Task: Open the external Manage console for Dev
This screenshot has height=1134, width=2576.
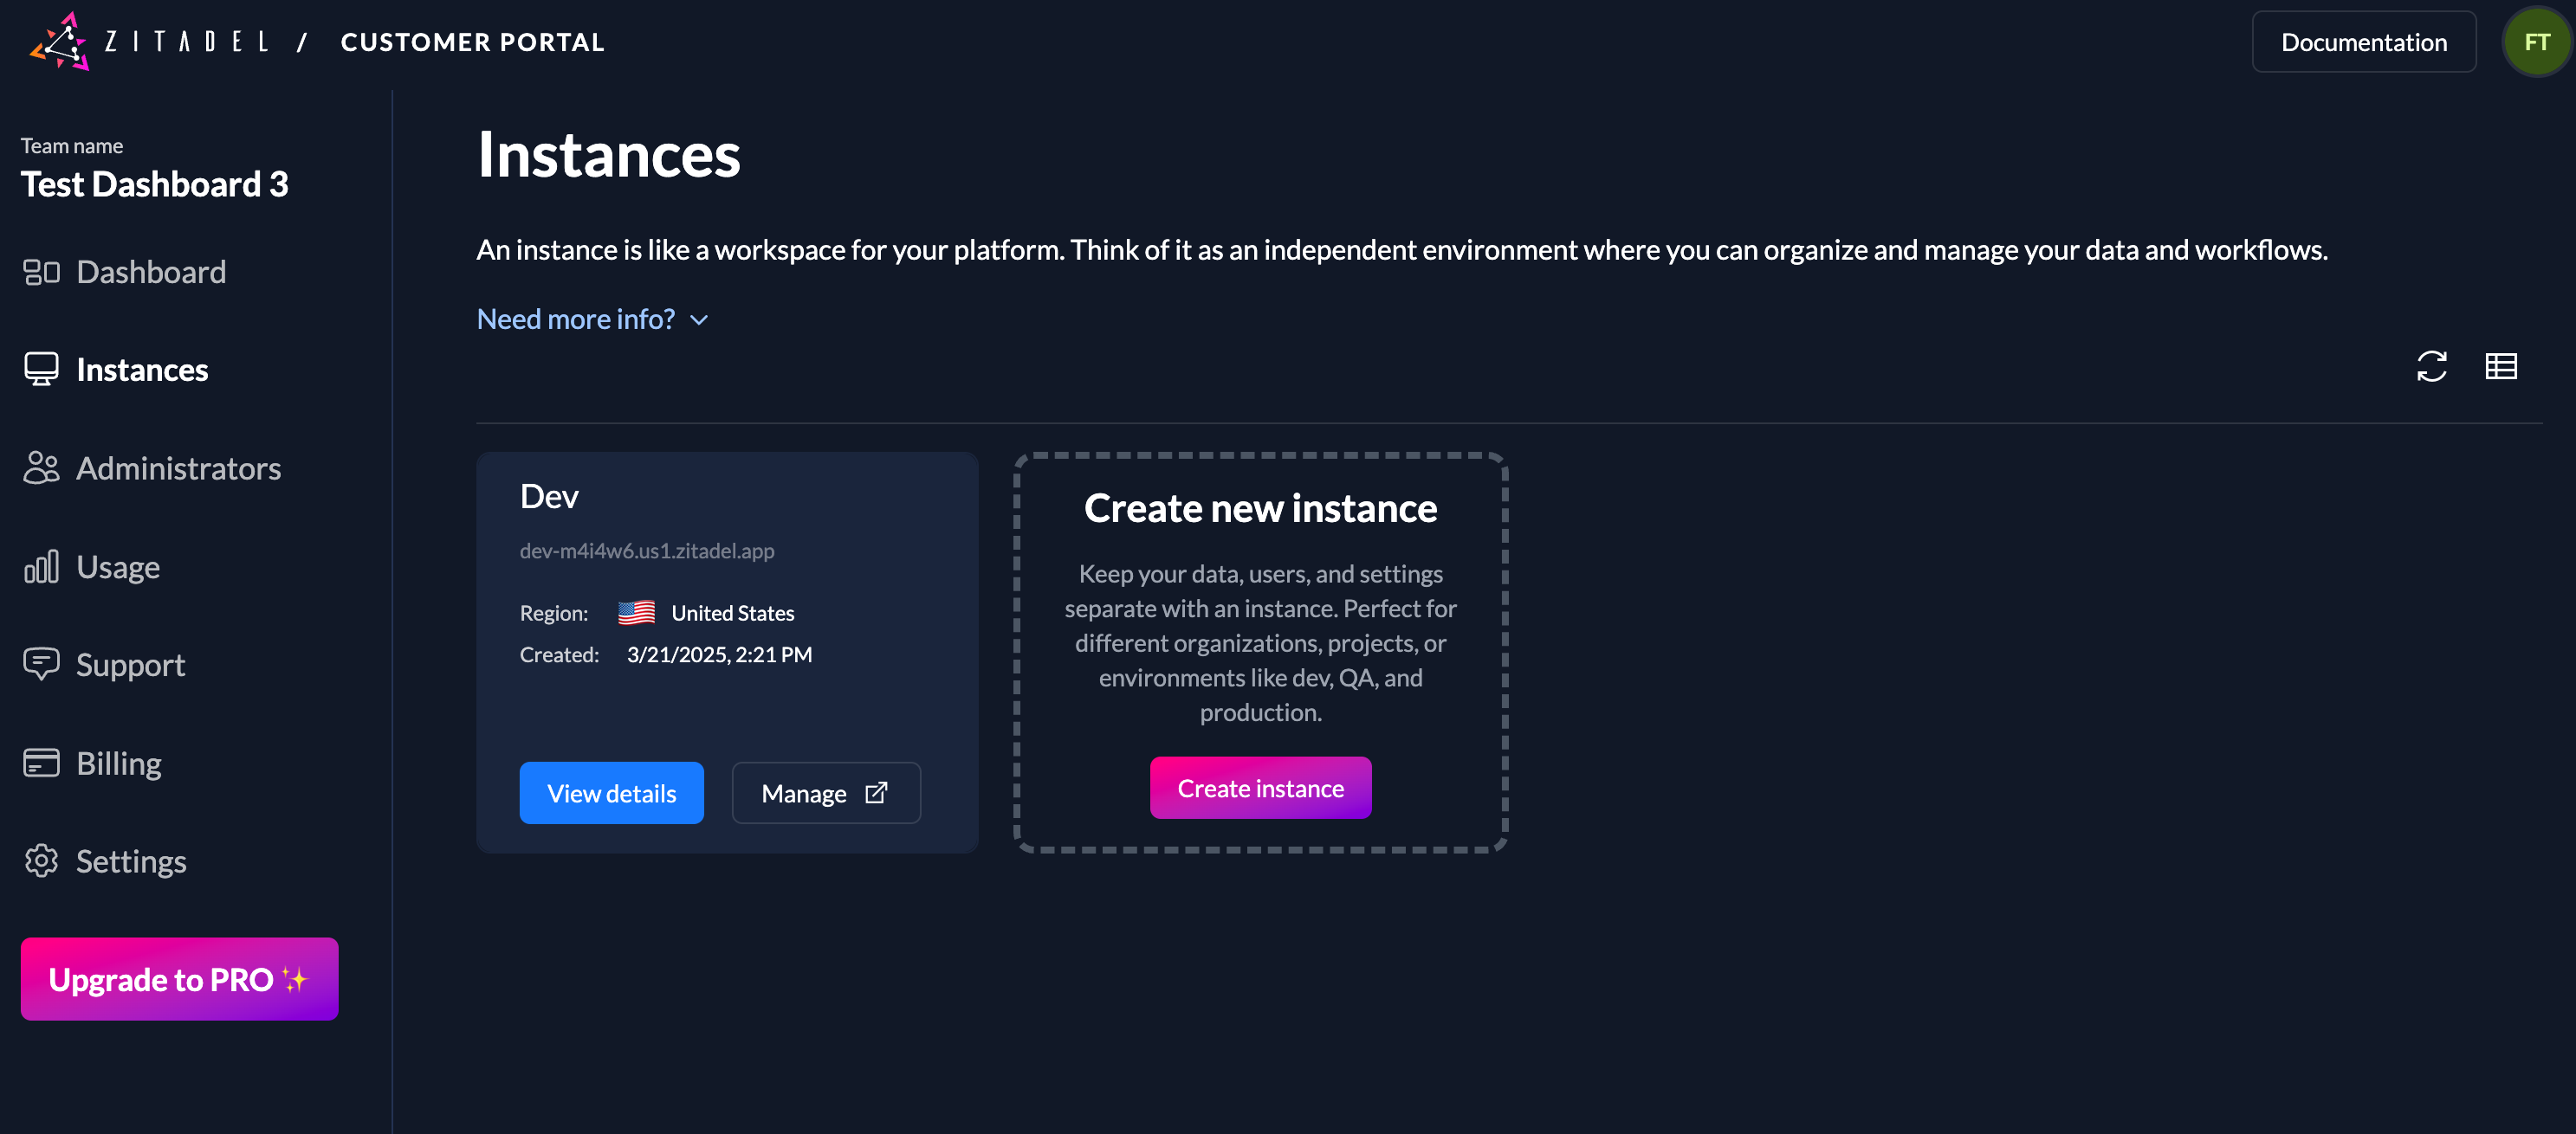Action: pos(826,792)
